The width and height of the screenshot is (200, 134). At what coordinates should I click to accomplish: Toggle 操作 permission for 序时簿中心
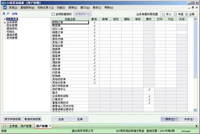tap(149, 89)
